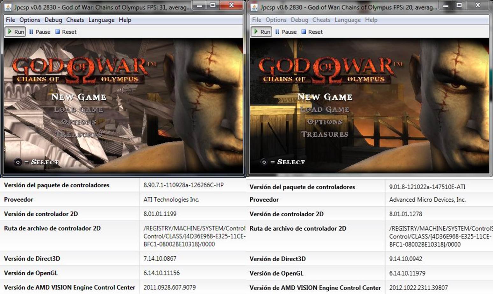Select New Game in the right game screen

[325, 97]
